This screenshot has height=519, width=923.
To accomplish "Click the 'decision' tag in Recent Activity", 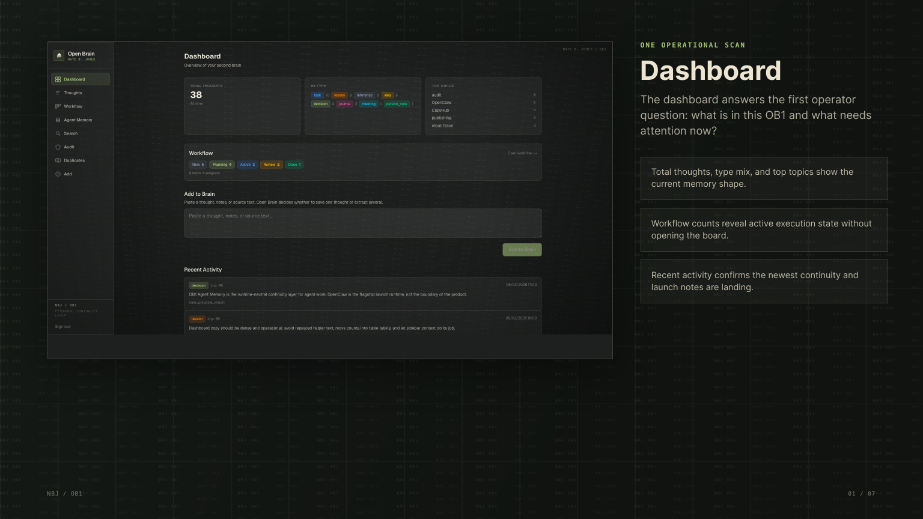I will pos(198,286).
